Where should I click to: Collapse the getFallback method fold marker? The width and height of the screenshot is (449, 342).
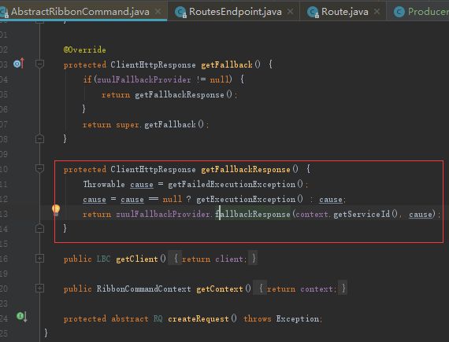[39, 64]
